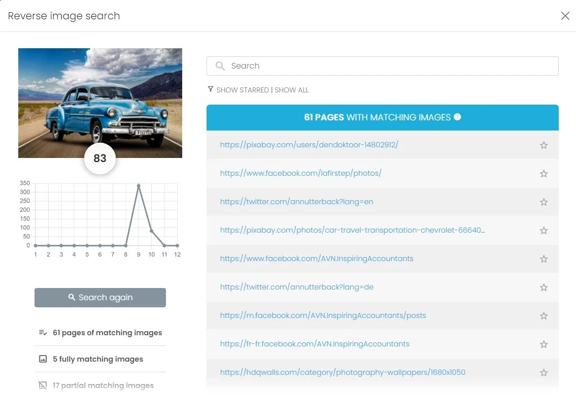View 5 fully matching images

click(x=97, y=359)
